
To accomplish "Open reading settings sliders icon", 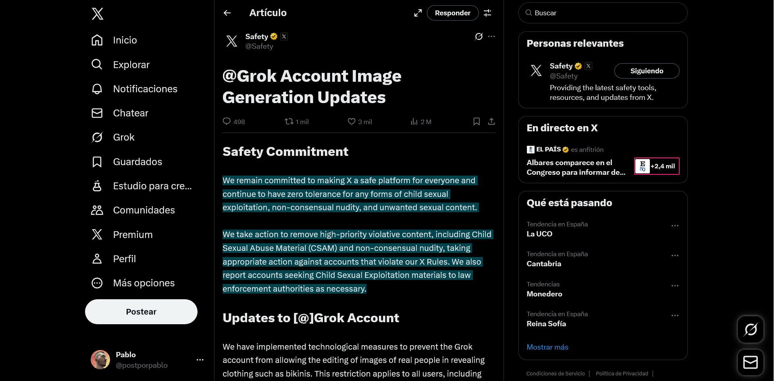I will click(x=487, y=13).
